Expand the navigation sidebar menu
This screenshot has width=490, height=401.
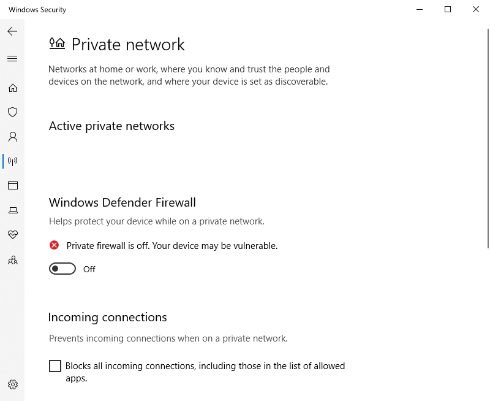pyautogui.click(x=12, y=58)
